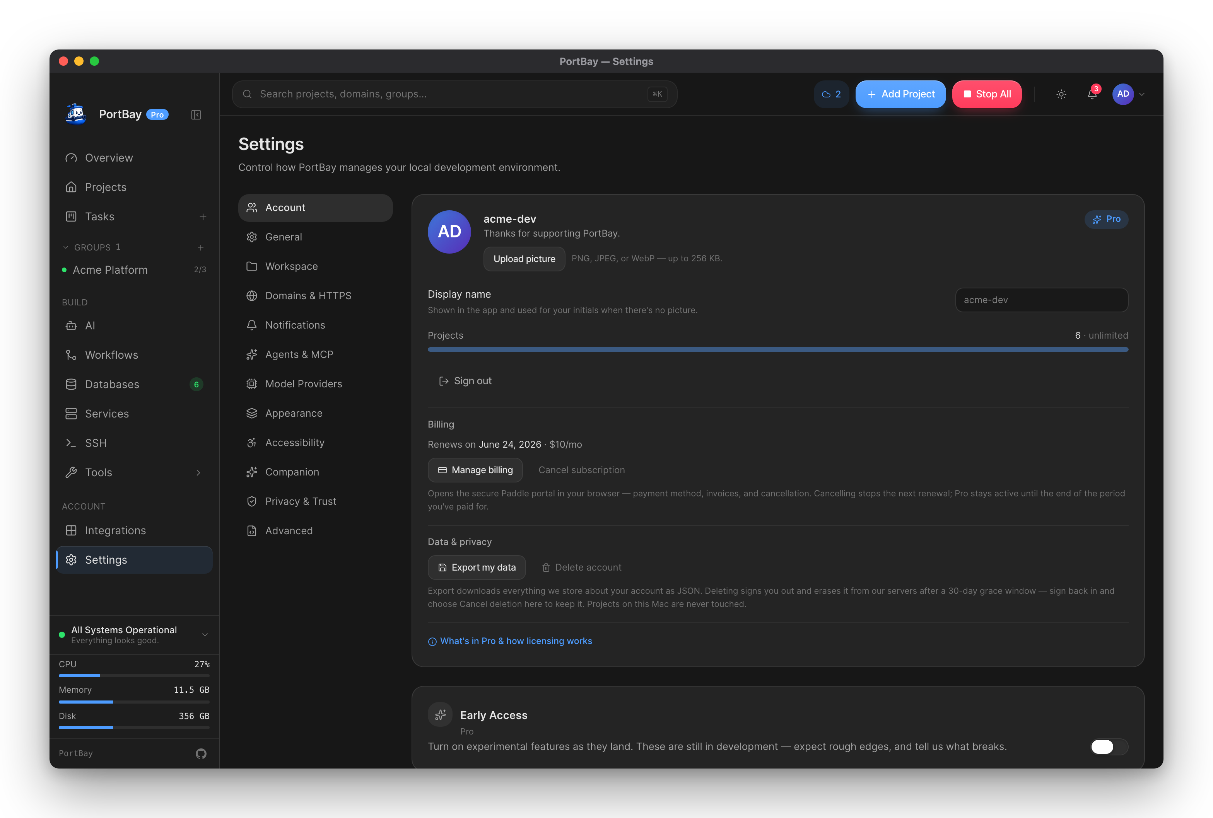The width and height of the screenshot is (1213, 818).
Task: Open the AI section
Action: coord(134,325)
